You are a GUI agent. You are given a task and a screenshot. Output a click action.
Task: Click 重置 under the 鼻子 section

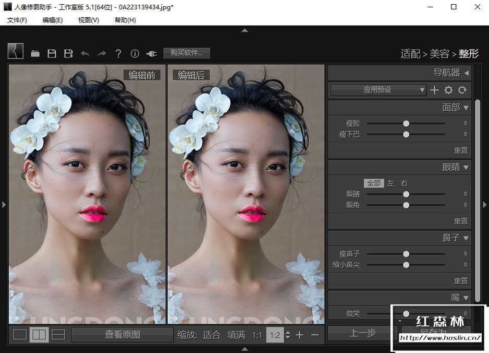point(461,281)
